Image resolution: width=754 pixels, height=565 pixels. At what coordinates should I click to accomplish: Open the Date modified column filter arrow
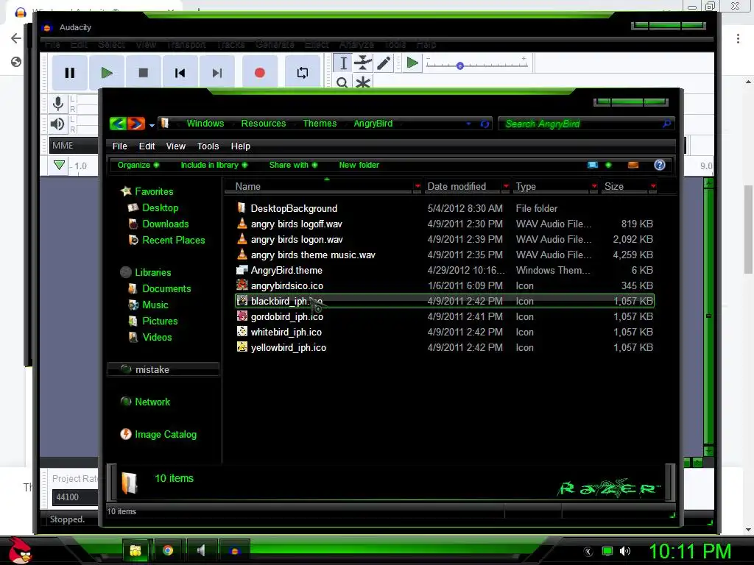click(506, 186)
